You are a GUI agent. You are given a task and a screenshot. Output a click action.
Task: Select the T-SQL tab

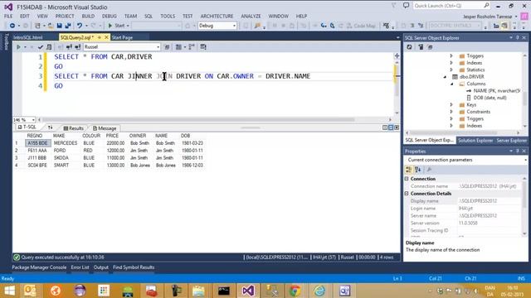[x=27, y=127]
